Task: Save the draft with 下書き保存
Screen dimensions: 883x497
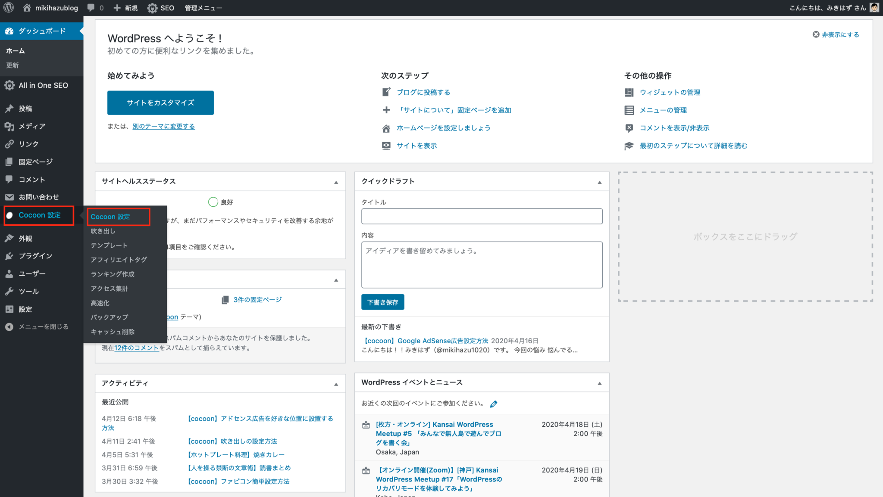Action: coord(382,302)
